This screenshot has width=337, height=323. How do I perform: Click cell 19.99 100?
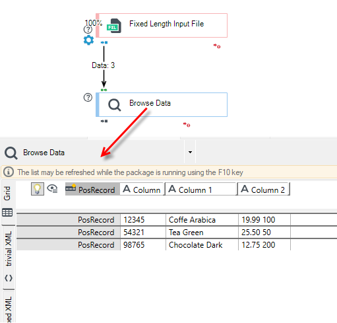pos(264,220)
